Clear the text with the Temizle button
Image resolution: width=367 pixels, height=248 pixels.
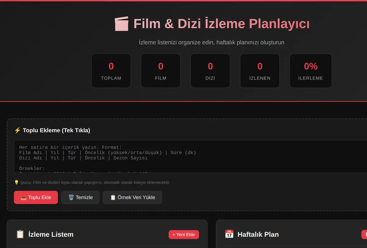(80, 198)
